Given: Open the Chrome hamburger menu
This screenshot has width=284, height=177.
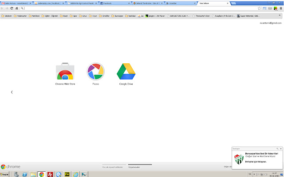Looking at the screenshot, I should click(281, 8).
